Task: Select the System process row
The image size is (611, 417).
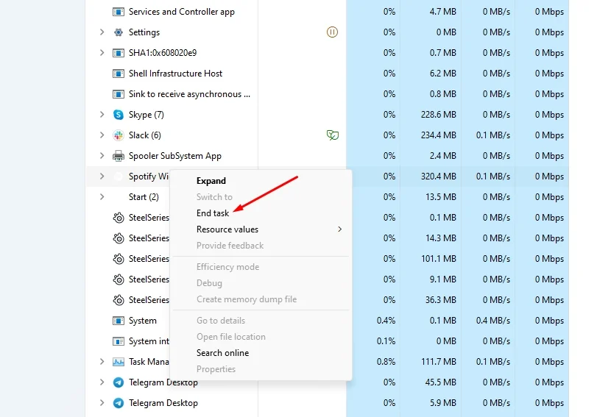Action: click(142, 321)
